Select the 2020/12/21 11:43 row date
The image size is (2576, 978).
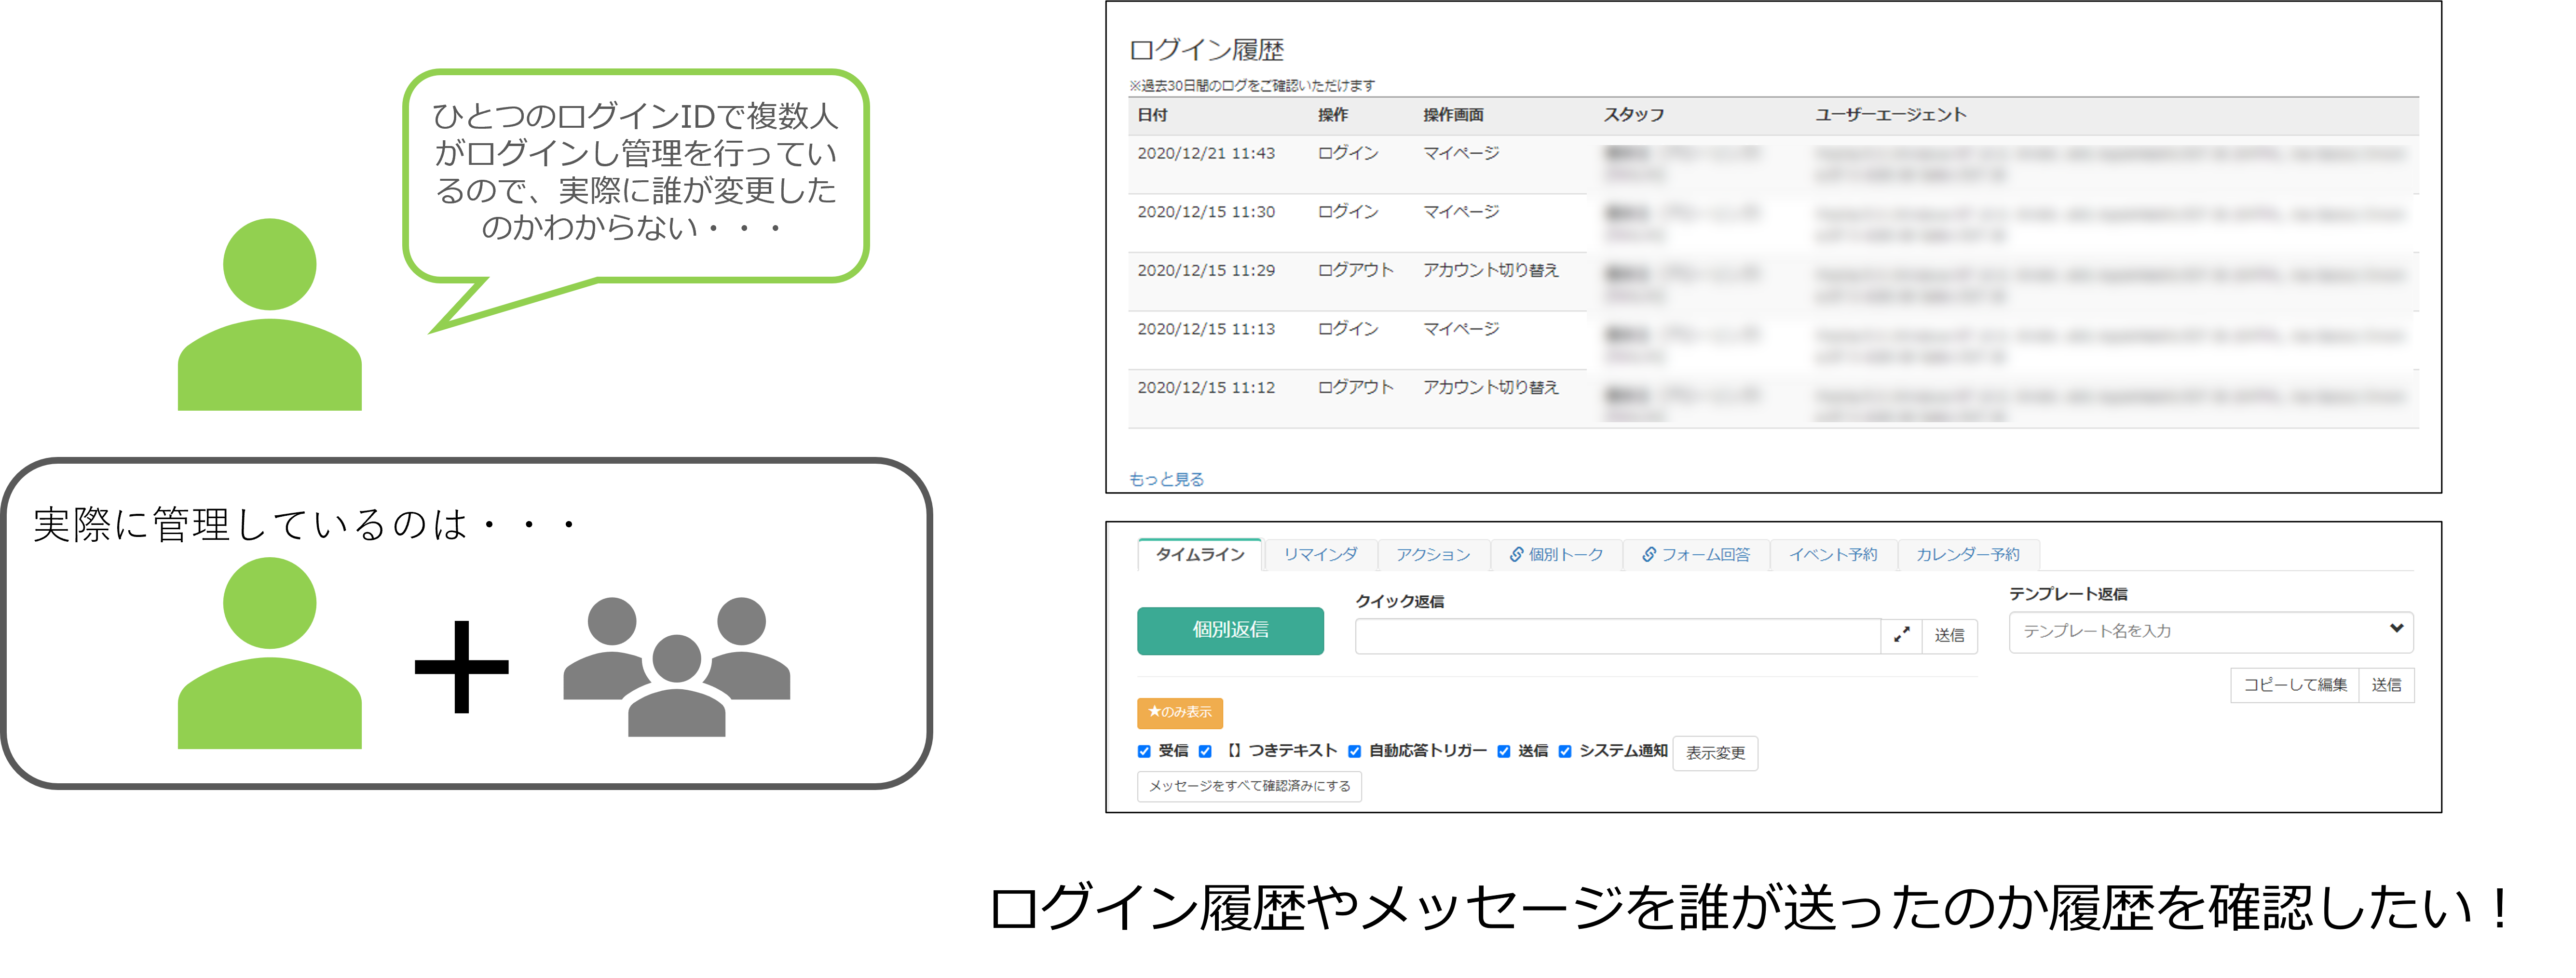coord(1206,154)
